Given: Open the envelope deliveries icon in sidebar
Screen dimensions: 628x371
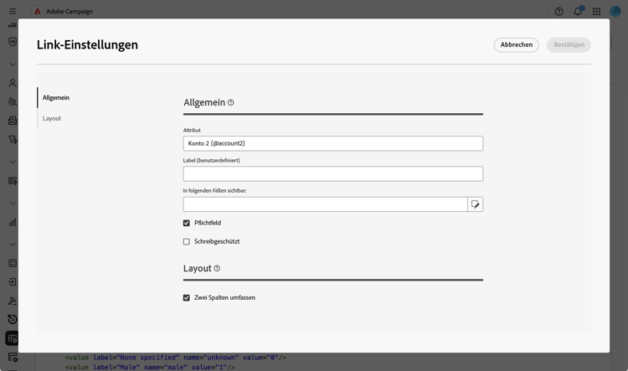Looking at the screenshot, I should (13, 121).
